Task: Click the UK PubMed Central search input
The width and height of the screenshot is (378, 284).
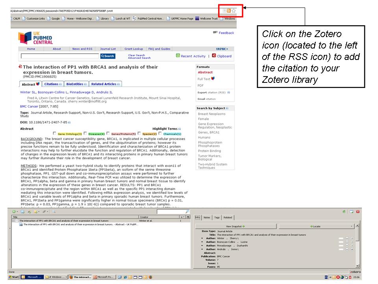Action: [x=60, y=56]
